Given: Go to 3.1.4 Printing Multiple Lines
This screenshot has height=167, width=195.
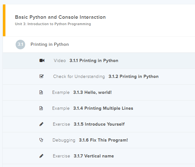Looking at the screenshot, I should pos(103,108).
